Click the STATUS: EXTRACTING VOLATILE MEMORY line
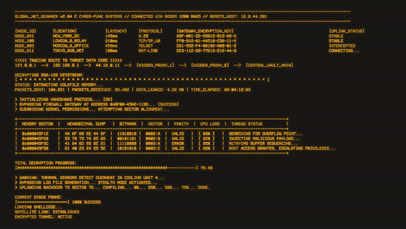This screenshot has height=229, width=406. (x=59, y=85)
